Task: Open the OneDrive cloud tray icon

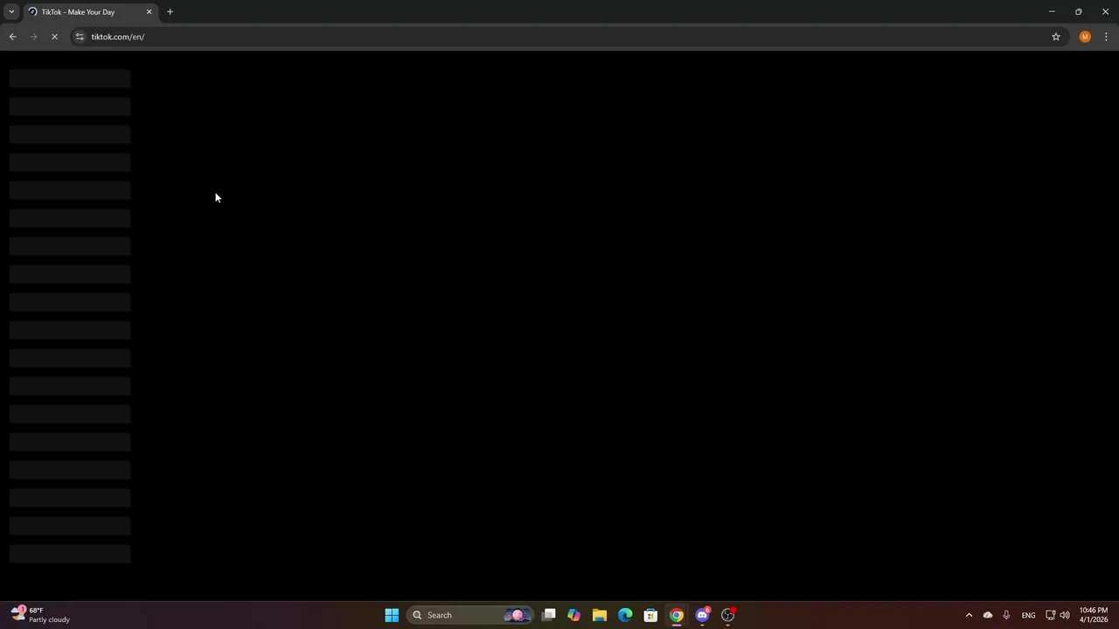Action: 988,615
